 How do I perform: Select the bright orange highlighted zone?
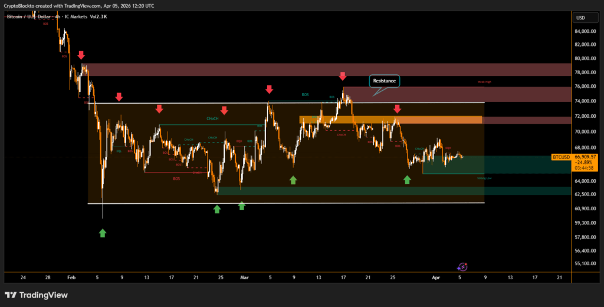390,120
